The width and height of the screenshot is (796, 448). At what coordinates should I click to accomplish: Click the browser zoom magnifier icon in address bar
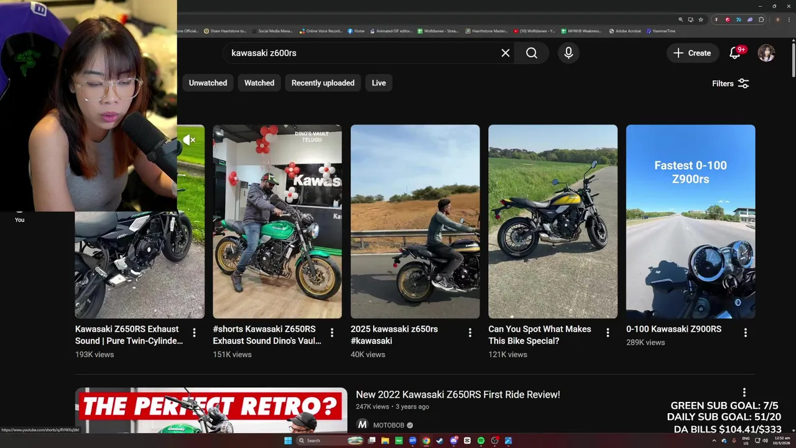pyautogui.click(x=681, y=20)
